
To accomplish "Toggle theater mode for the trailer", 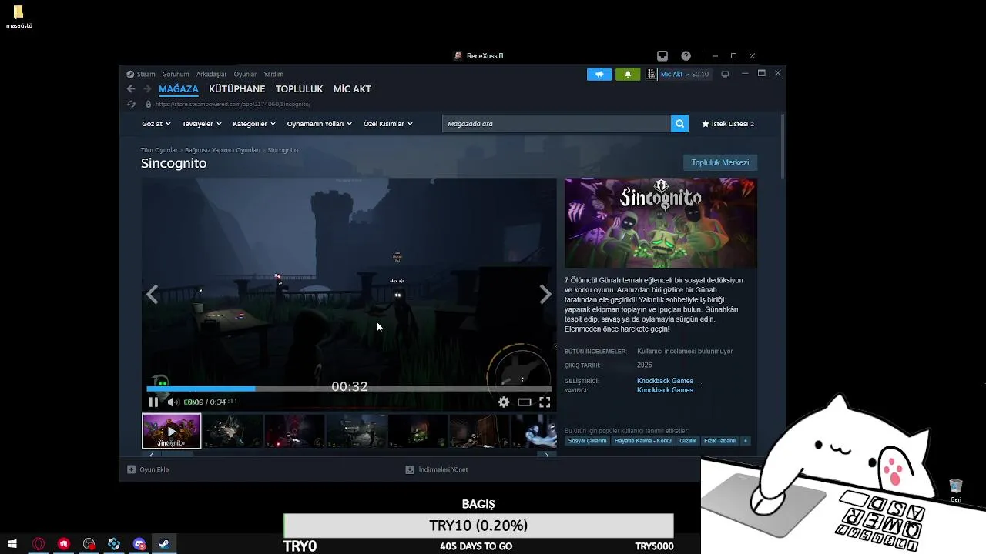I will (525, 402).
